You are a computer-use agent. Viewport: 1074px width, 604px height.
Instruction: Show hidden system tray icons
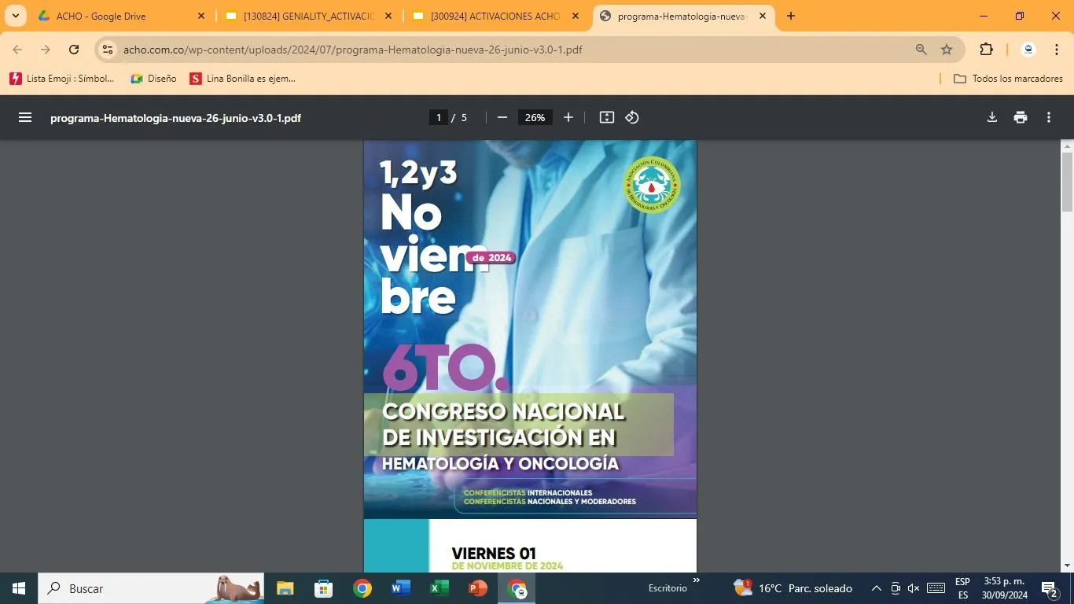coord(877,588)
